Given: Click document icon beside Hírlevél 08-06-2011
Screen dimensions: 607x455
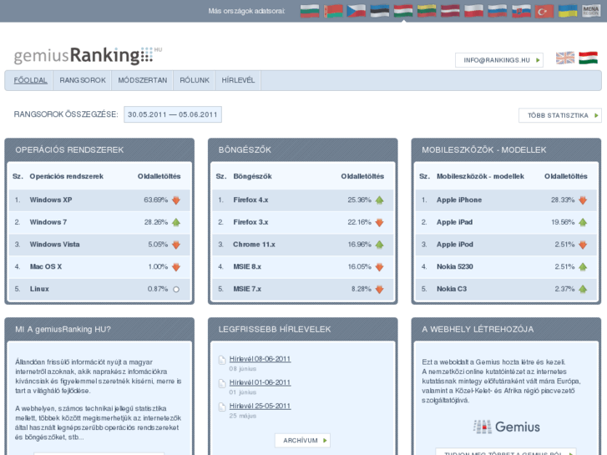Looking at the screenshot, I should click(222, 360).
